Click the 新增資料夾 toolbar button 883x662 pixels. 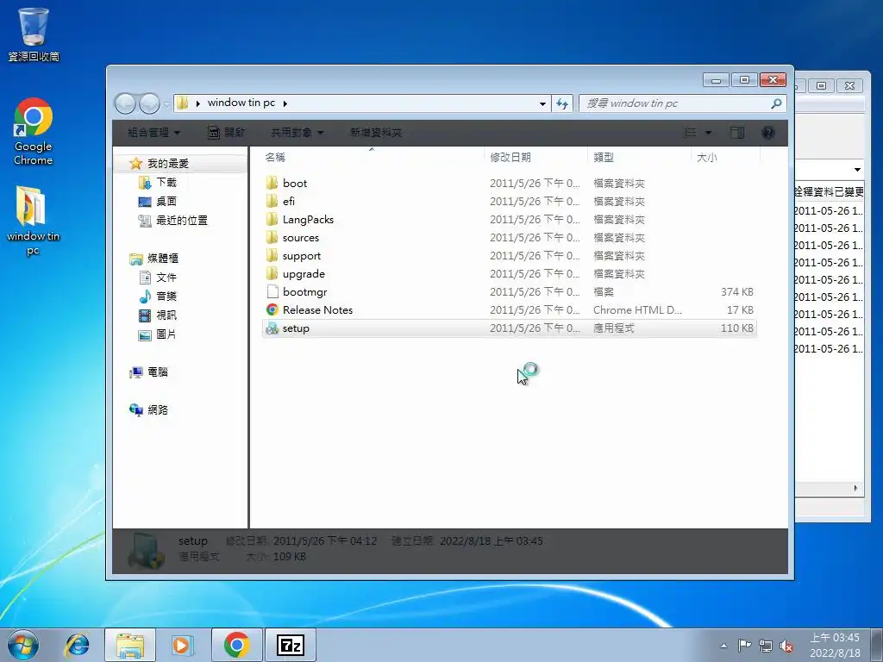(x=376, y=132)
